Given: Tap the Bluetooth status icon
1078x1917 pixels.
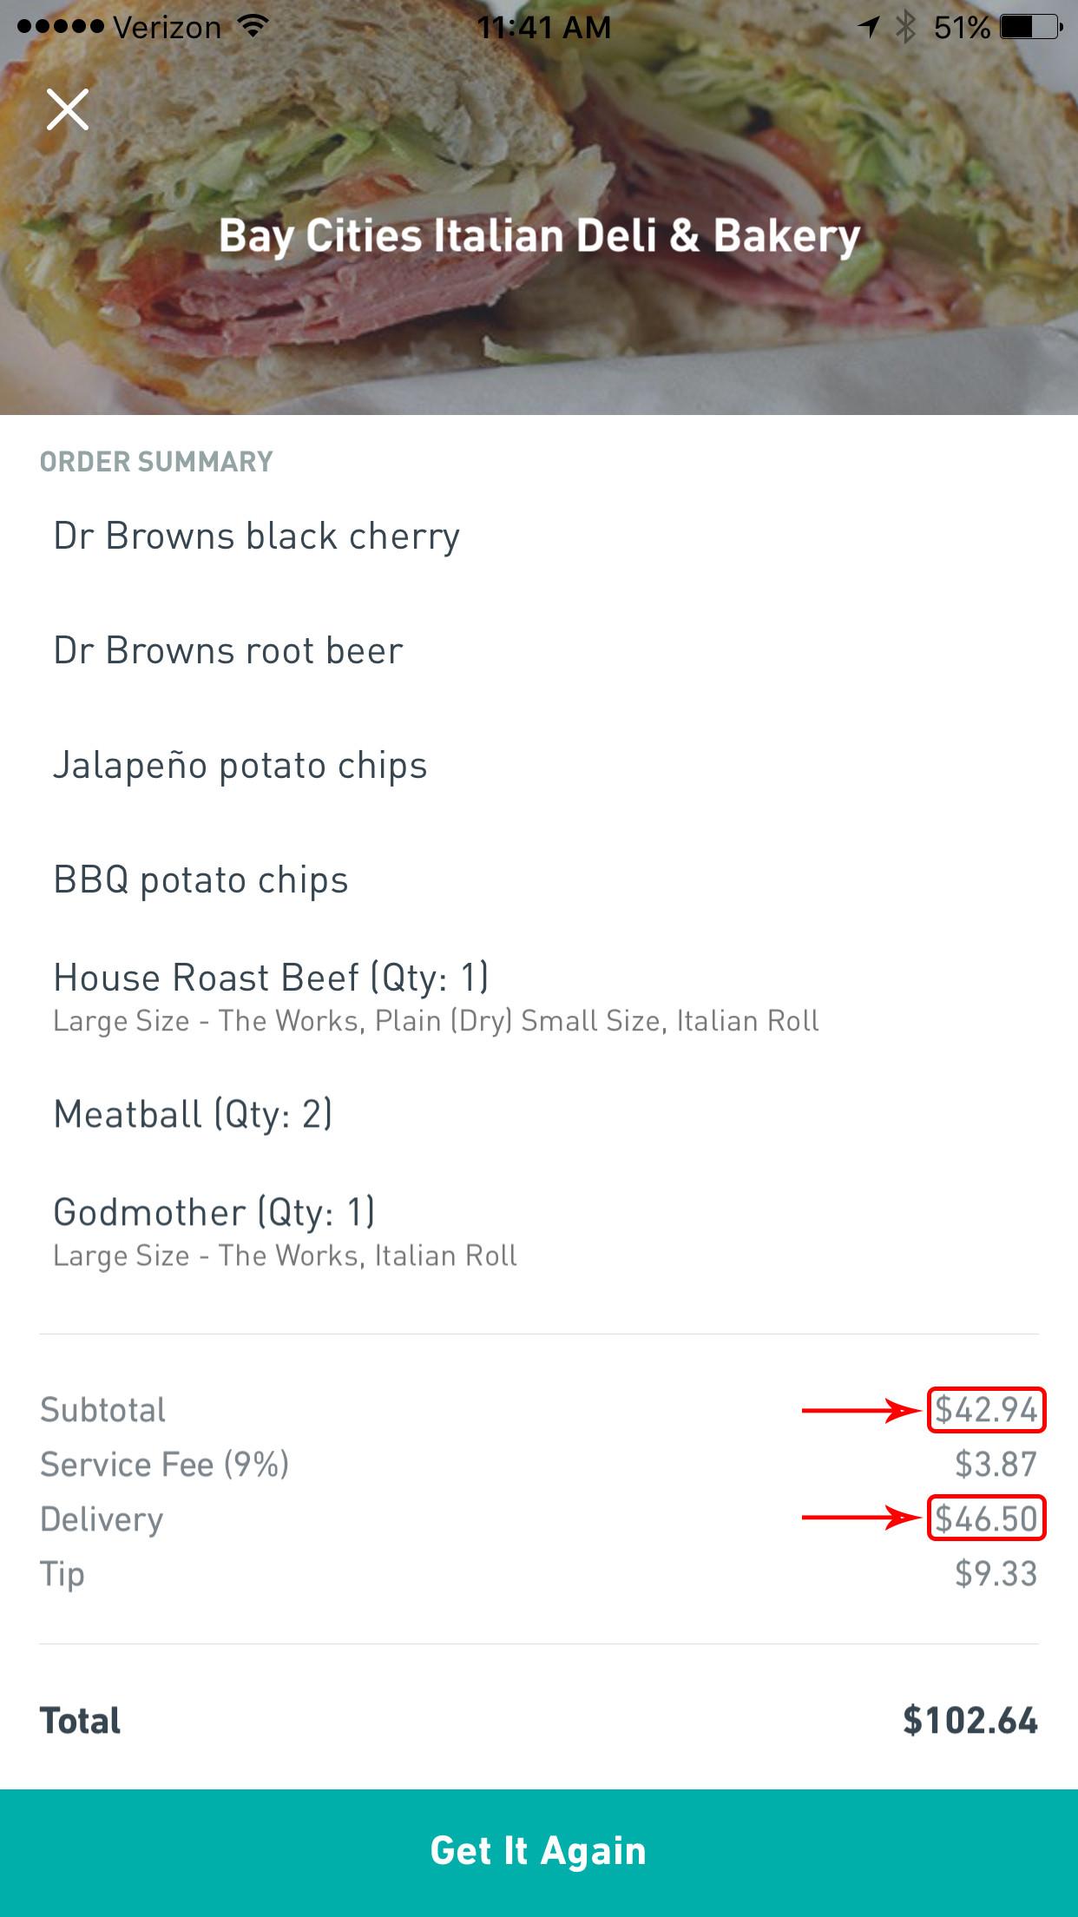Looking at the screenshot, I should 905,28.
